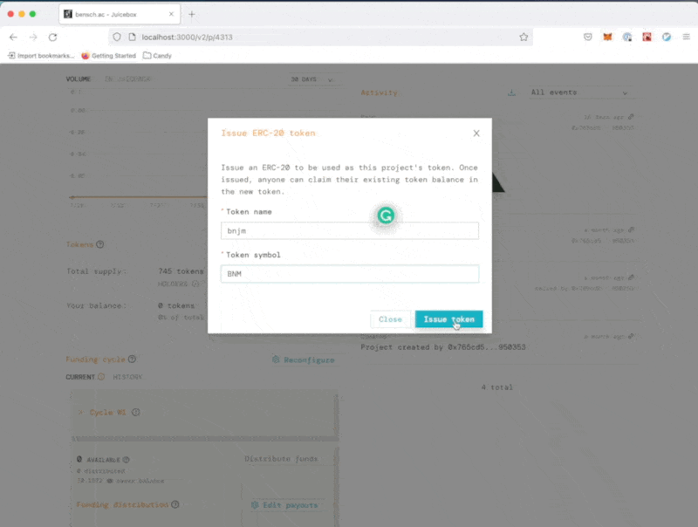
Task: Open a new browser tab with plus
Action: pyautogui.click(x=191, y=14)
